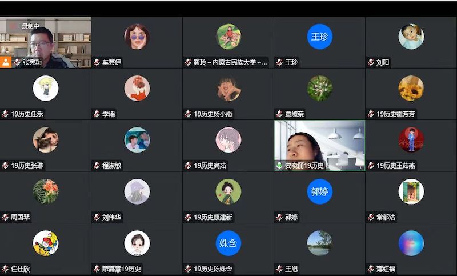This screenshot has height=276, width=457.
Task: Open 张宪功's video tile
Action: click(x=46, y=42)
